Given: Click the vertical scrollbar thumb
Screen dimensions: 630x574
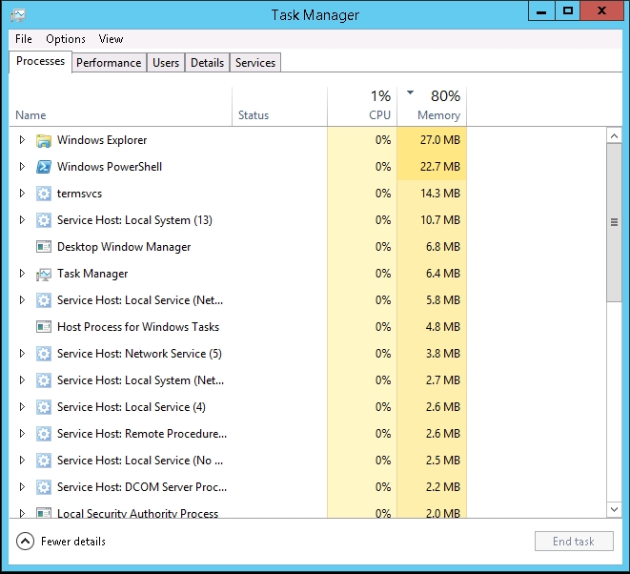Looking at the screenshot, I should (x=614, y=222).
